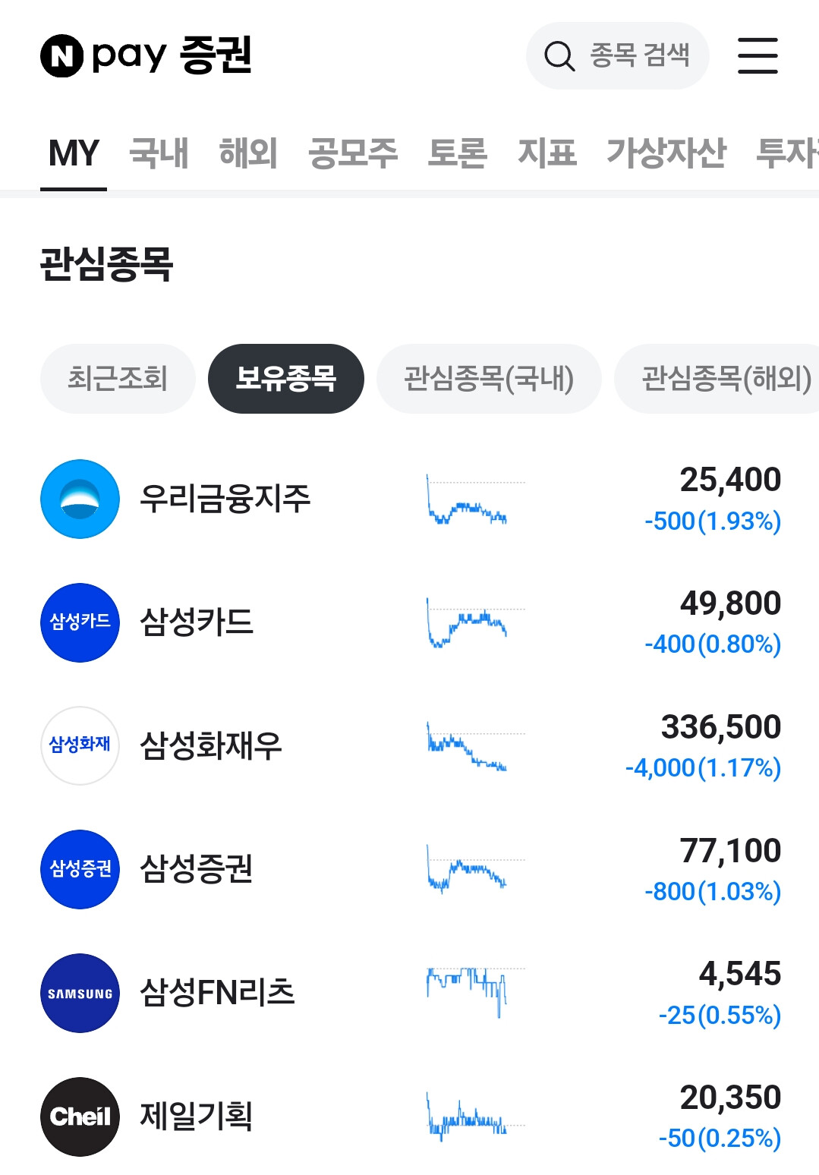Screen dimensions: 819x1175
Task: Tap the 삼성화재 white logo
Action: pyautogui.click(x=80, y=745)
